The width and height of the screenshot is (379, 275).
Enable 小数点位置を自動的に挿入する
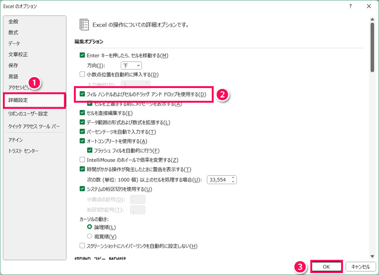[x=82, y=74]
